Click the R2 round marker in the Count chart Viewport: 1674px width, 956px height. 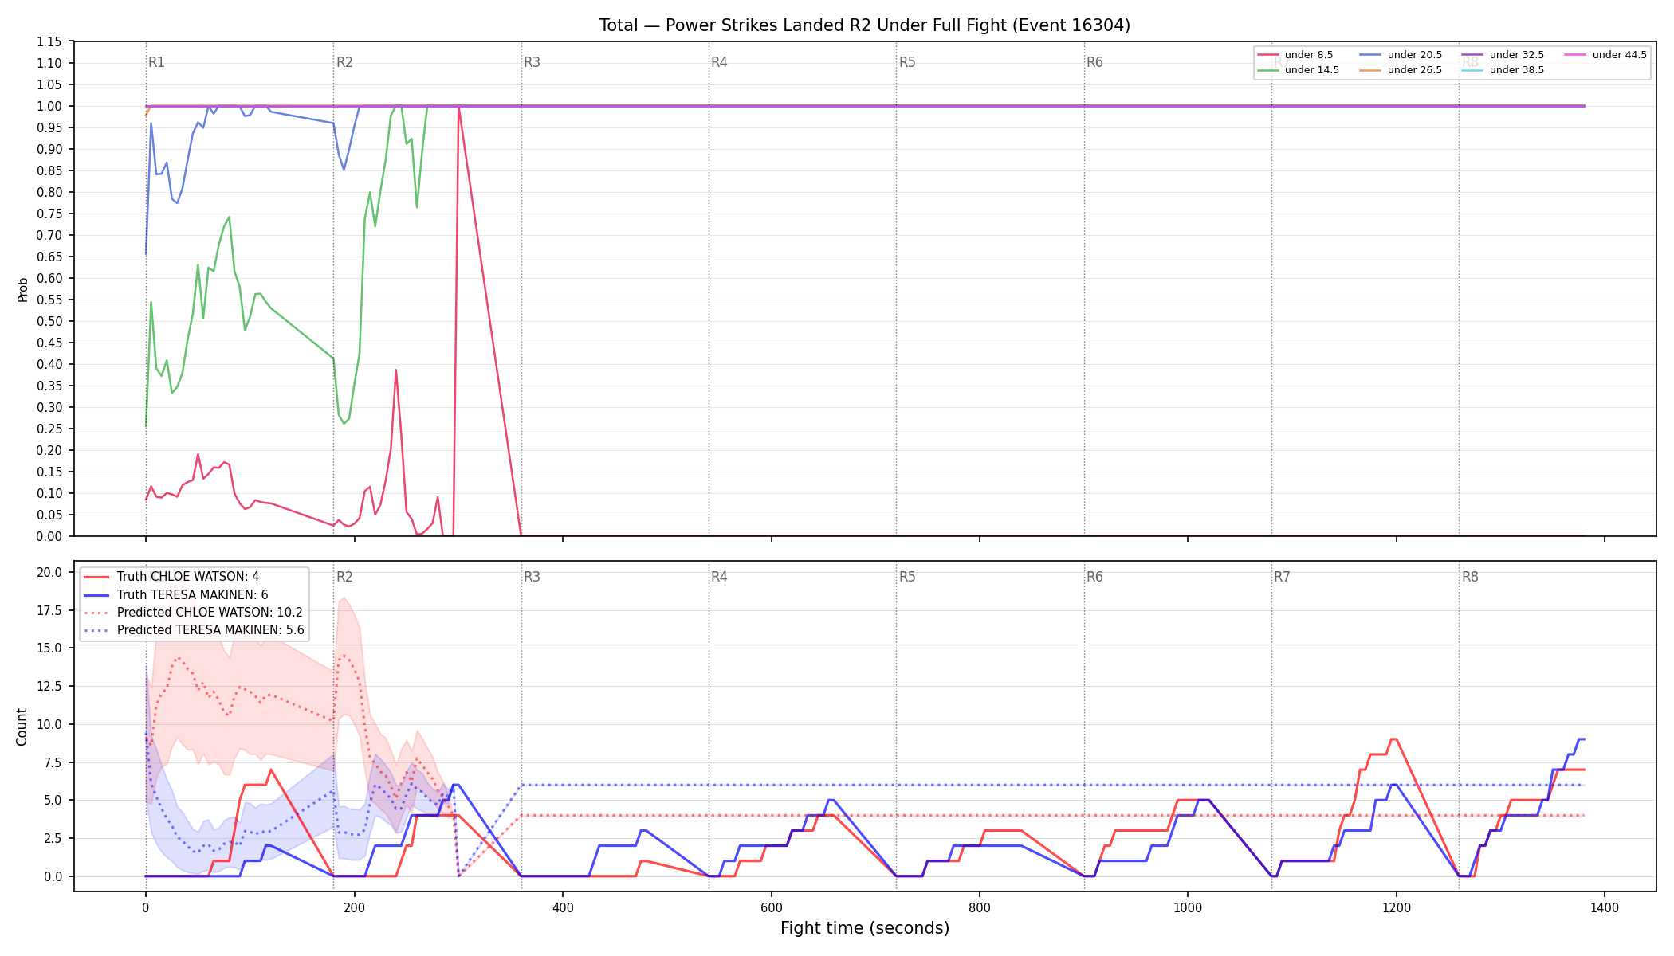pyautogui.click(x=344, y=577)
